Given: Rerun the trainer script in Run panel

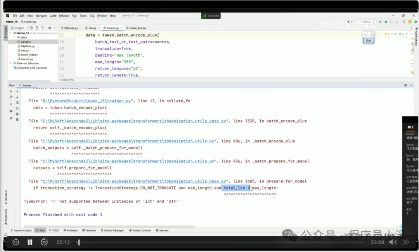Looking at the screenshot, I should click(x=11, y=91).
